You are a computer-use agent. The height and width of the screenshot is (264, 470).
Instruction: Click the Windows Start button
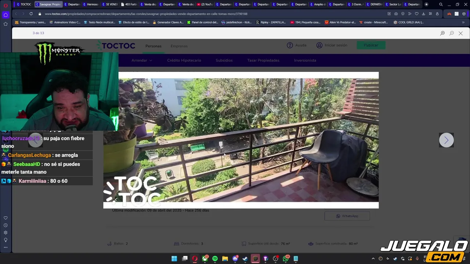tap(174, 258)
